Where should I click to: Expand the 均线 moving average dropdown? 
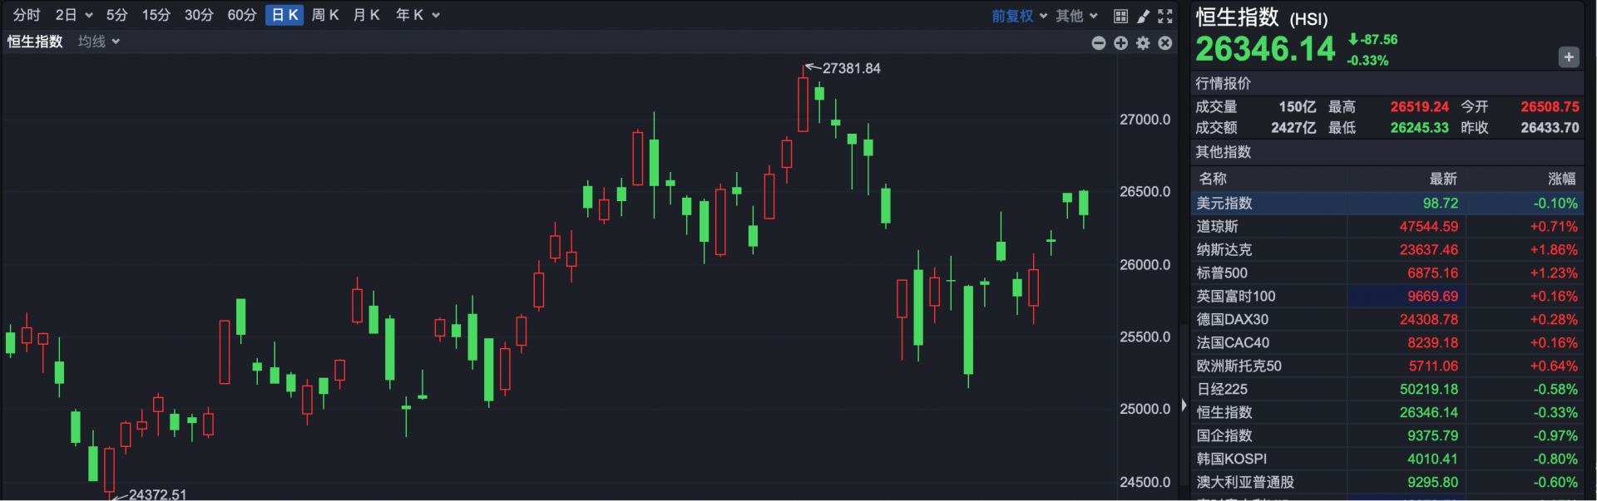click(x=99, y=42)
